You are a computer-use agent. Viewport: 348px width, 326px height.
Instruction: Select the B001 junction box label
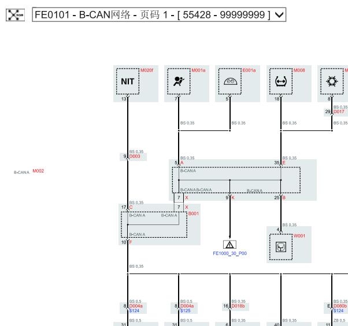pyautogui.click(x=194, y=213)
